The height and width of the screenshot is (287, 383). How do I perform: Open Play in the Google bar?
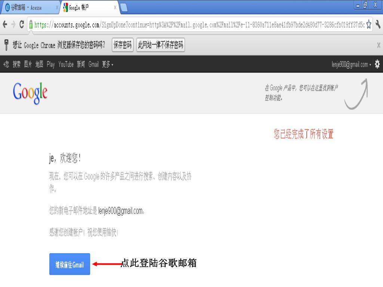(50, 64)
